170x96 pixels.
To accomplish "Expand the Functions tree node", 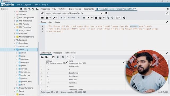I will click(15, 34).
